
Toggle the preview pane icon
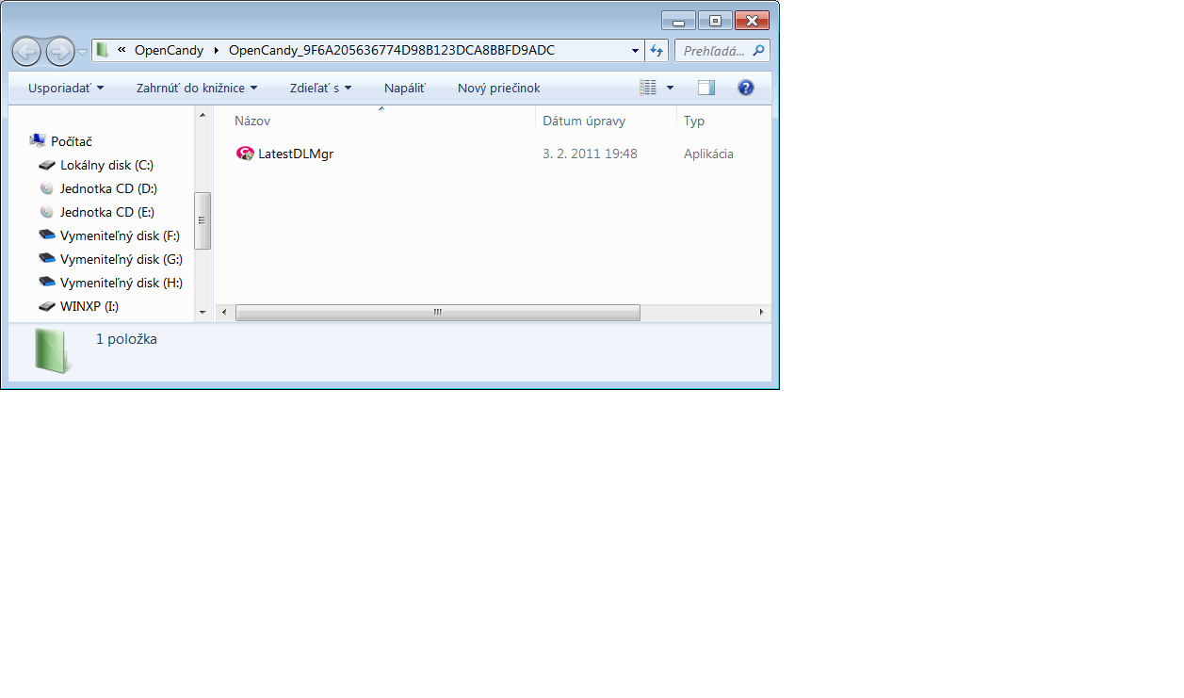pyautogui.click(x=706, y=88)
